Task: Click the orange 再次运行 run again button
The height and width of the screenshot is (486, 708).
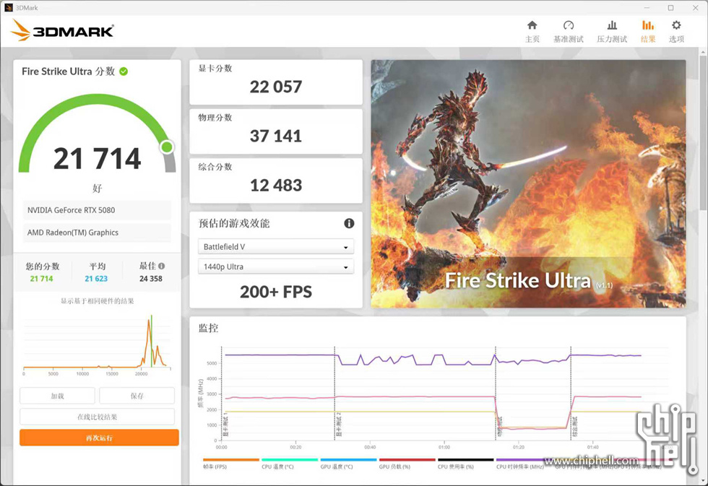Action: pyautogui.click(x=99, y=438)
